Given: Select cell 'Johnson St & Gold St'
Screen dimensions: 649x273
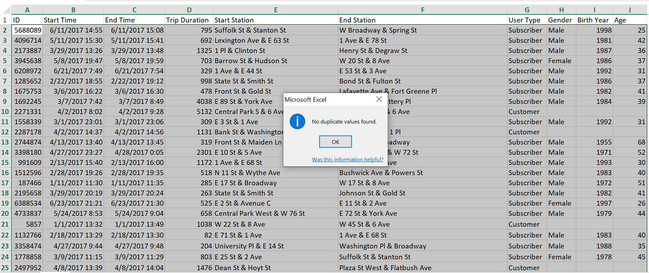Looking at the screenshot, I should 422,193.
